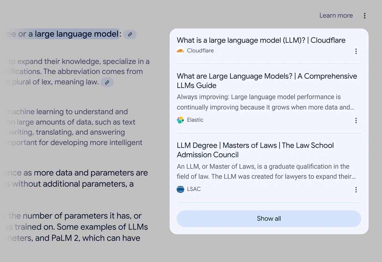Click the 'Always improving' snippet text
Image resolution: width=382 pixels, height=262 pixels.
(x=264, y=102)
